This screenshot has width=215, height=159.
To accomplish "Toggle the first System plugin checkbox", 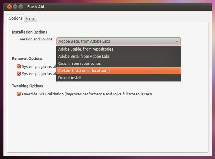I will (x=19, y=67).
